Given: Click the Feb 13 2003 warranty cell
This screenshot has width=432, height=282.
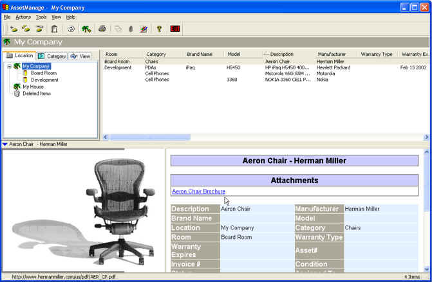Looking at the screenshot, I should tap(413, 67).
